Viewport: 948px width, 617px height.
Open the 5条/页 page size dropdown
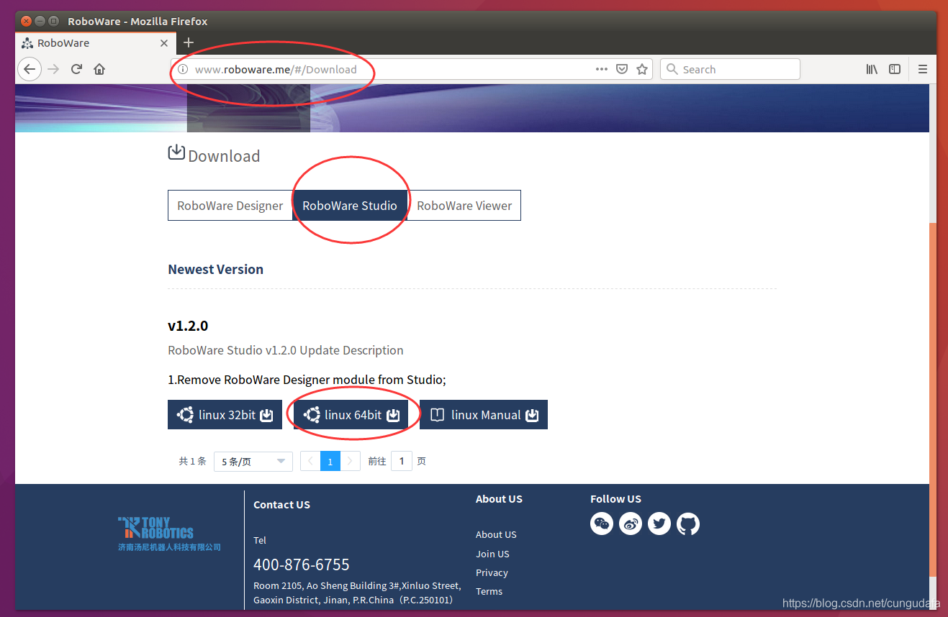[x=253, y=462]
